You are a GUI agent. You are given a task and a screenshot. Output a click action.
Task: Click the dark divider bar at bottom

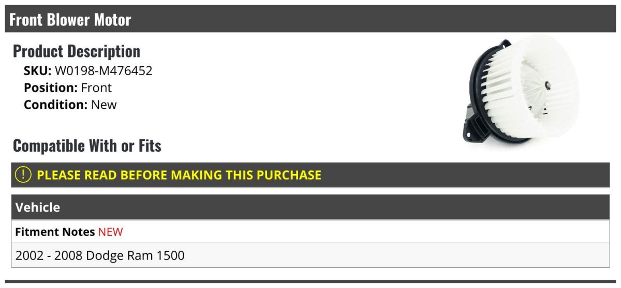pos(310,282)
